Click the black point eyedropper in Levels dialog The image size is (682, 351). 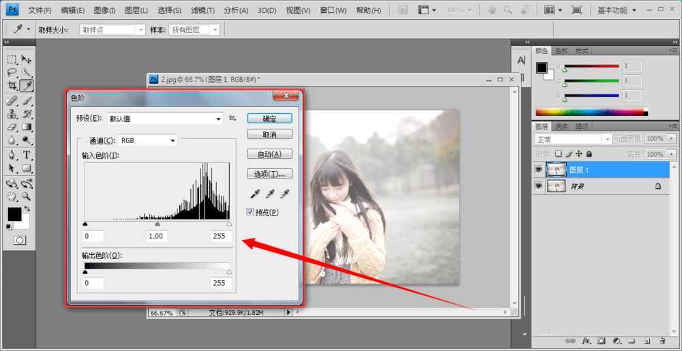coord(256,194)
